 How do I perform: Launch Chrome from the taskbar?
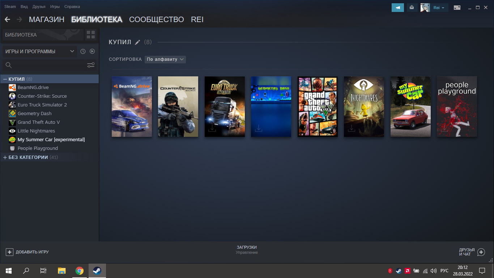tap(80, 270)
